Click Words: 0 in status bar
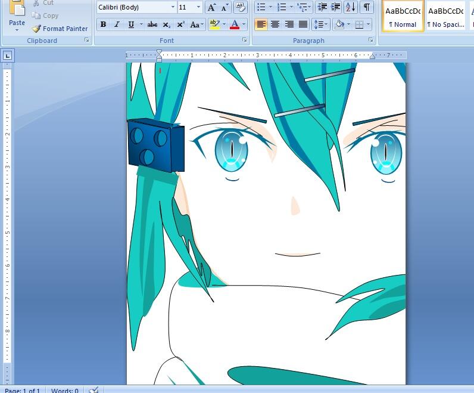This screenshot has height=393, width=474. point(65,390)
